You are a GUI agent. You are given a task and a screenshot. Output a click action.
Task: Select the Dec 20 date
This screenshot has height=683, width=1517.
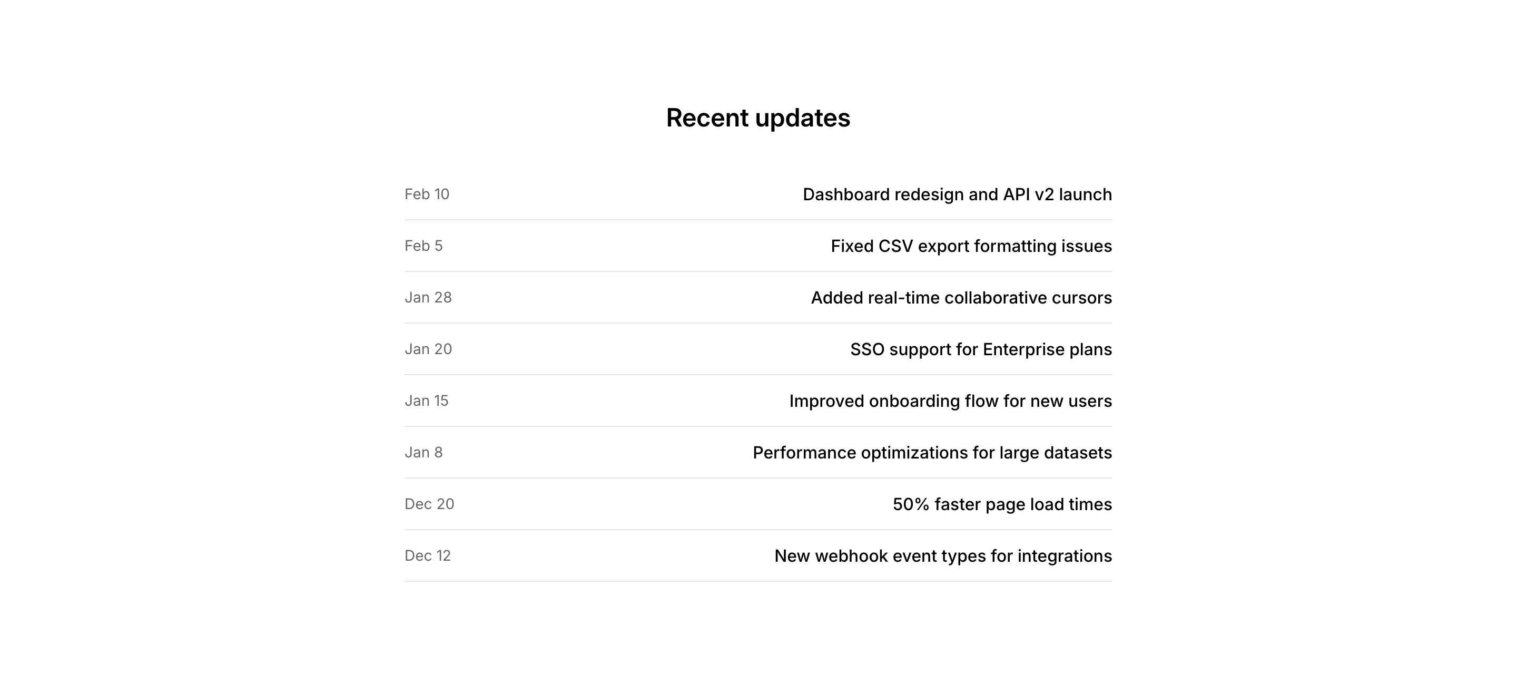[x=429, y=504]
